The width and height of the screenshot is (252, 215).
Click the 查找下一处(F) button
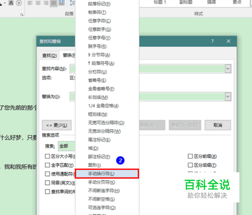point(185,125)
